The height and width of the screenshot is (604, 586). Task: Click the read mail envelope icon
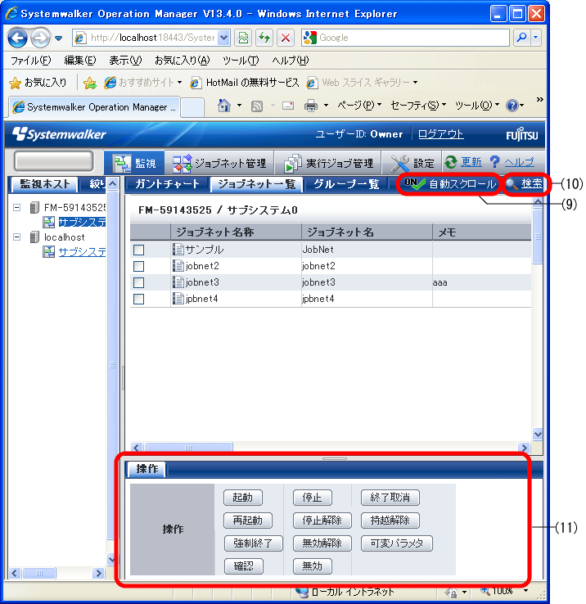pos(288,105)
